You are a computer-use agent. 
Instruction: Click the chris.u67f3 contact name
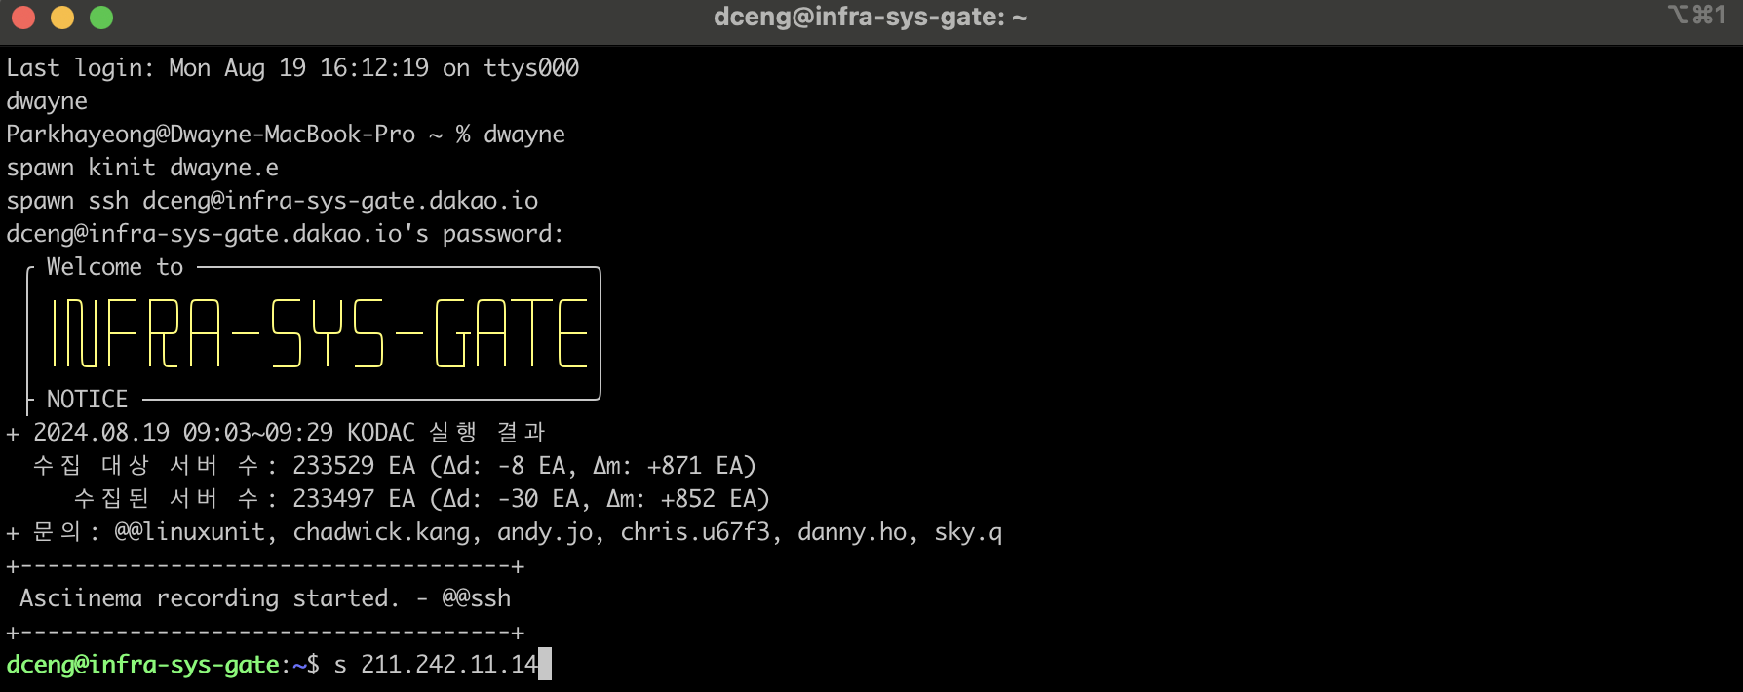pyautogui.click(x=695, y=532)
